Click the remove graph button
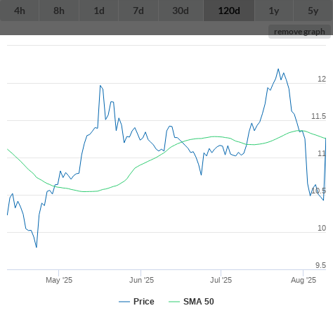 [299, 32]
